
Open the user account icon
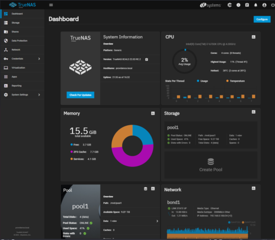click(264, 5)
